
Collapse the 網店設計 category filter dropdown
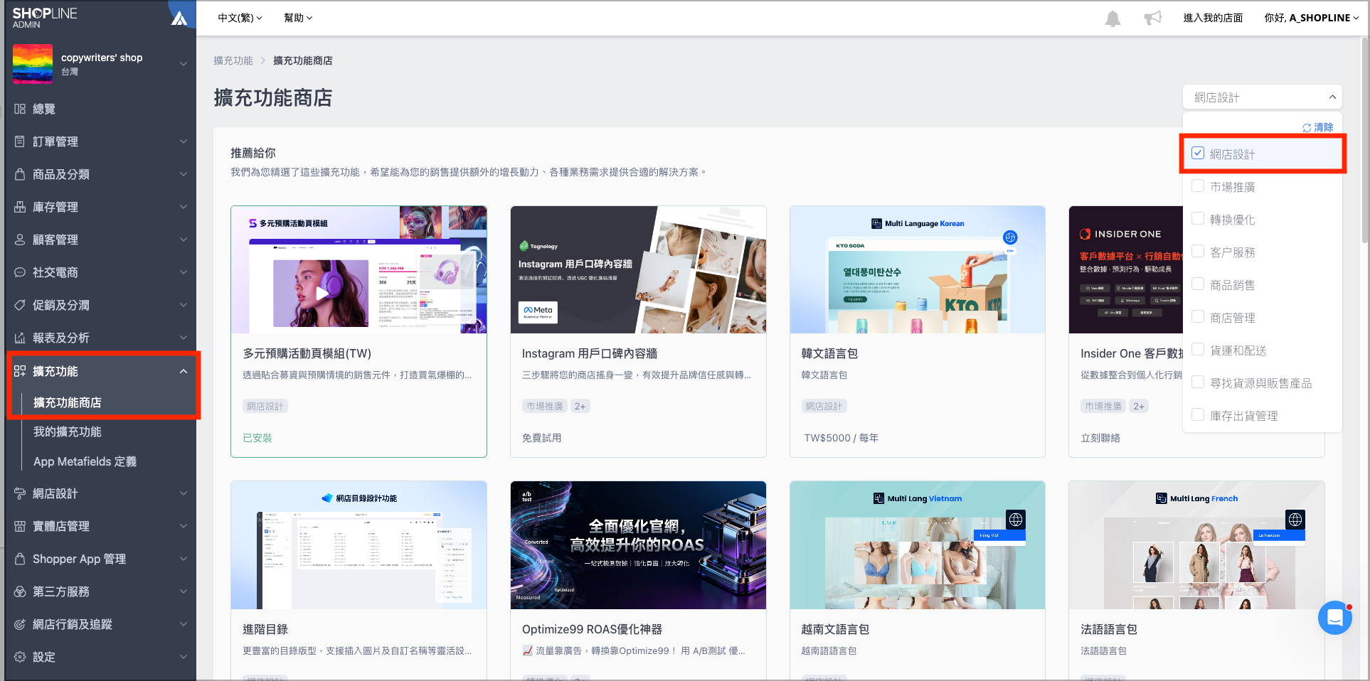tap(1262, 97)
